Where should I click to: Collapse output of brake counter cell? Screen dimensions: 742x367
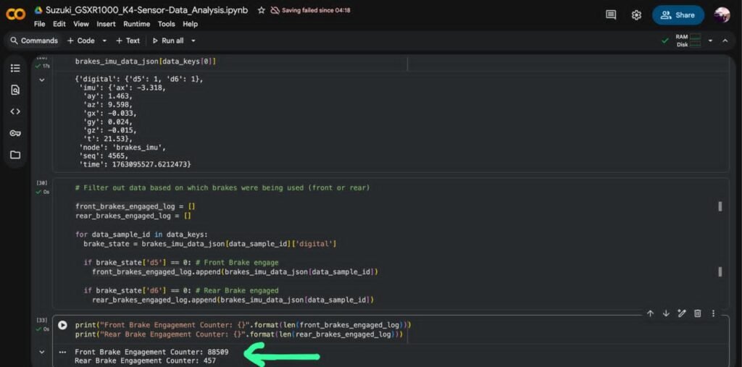coord(41,352)
